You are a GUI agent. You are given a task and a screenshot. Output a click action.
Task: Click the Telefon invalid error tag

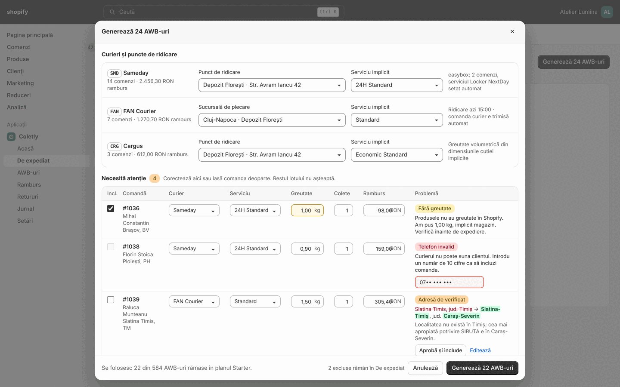pyautogui.click(x=436, y=247)
